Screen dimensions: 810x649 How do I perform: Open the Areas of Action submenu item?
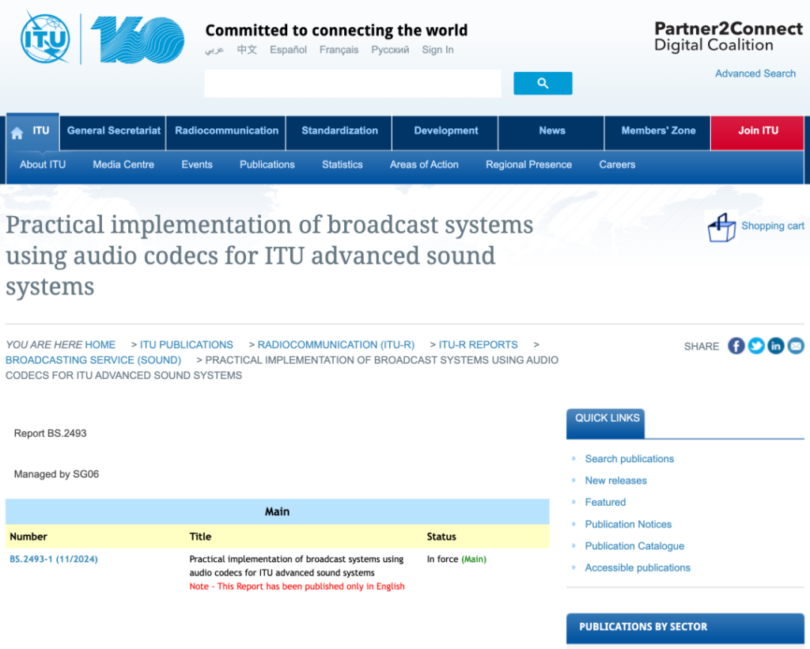coord(424,165)
